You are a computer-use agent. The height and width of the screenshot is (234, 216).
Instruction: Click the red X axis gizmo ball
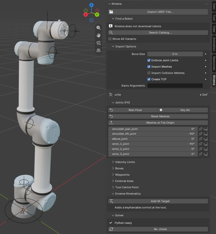[x=86, y=15]
